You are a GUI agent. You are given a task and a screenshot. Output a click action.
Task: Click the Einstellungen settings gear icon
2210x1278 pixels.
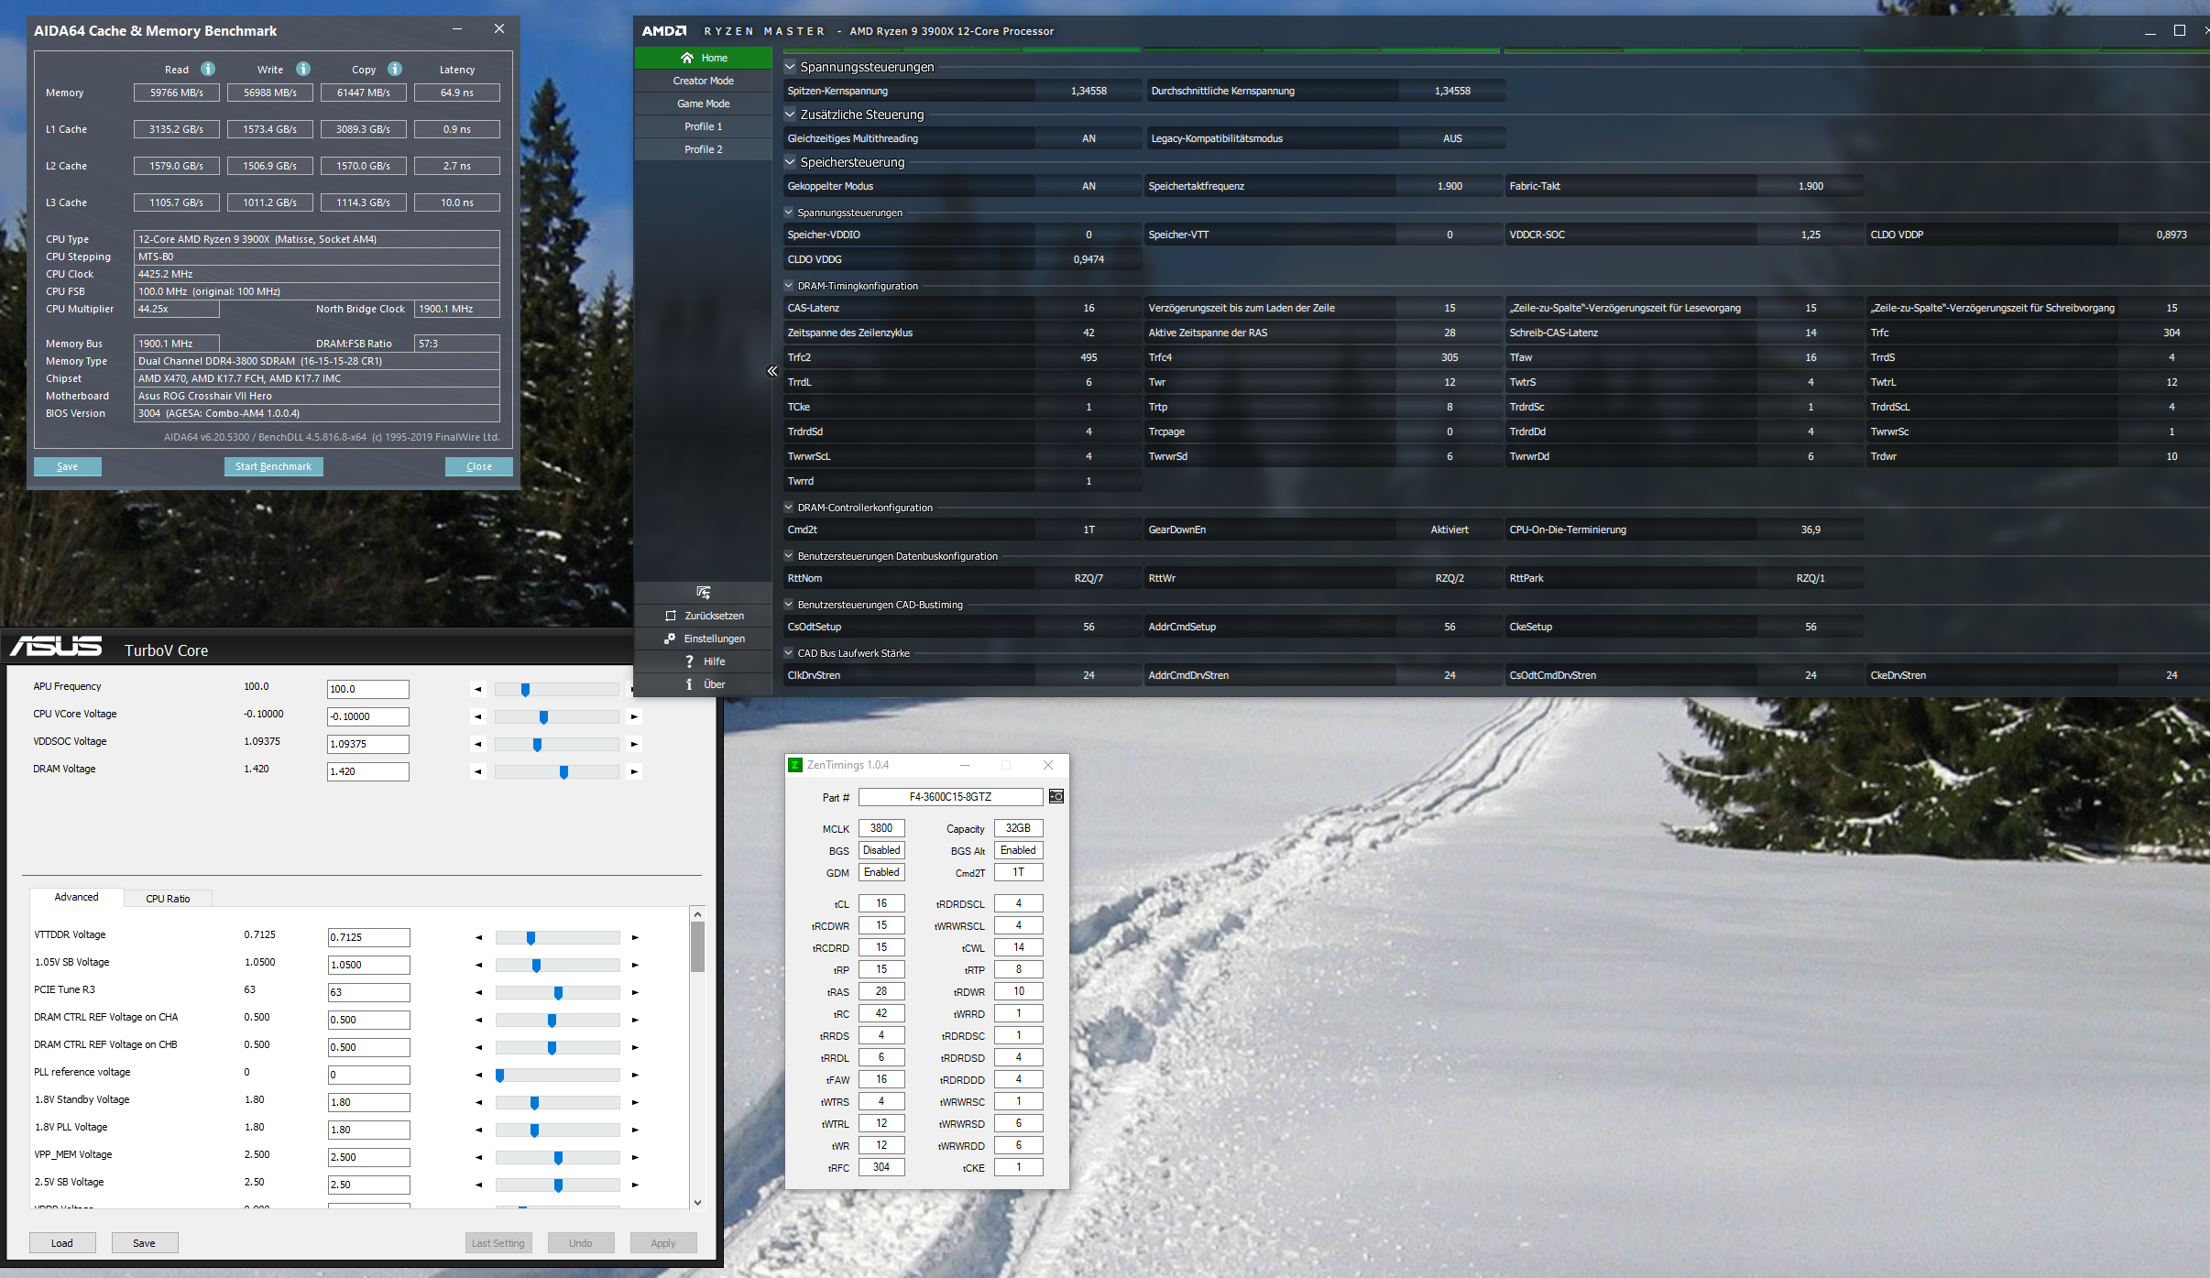[671, 639]
